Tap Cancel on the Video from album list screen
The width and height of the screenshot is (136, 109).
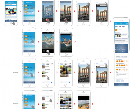(43, 64)
